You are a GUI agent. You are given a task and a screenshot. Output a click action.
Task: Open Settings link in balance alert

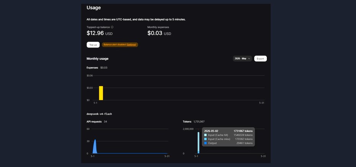[131, 45]
